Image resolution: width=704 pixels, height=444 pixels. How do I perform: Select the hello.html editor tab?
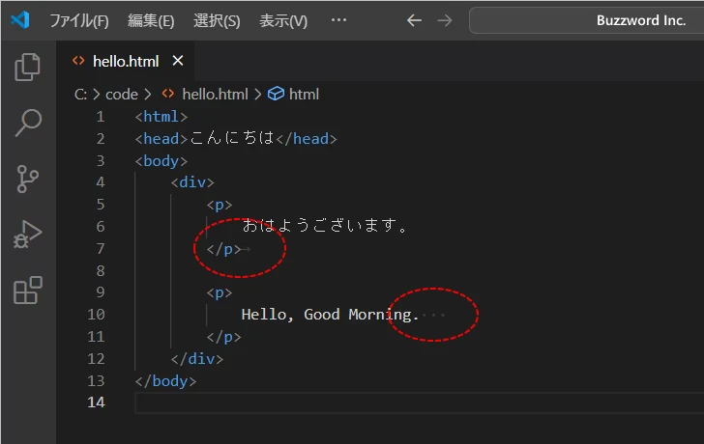[126, 61]
